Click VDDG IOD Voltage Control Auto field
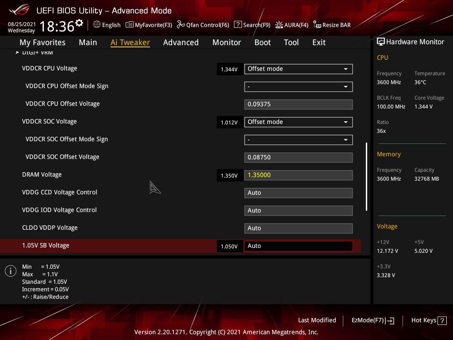453x340 pixels. [299, 210]
